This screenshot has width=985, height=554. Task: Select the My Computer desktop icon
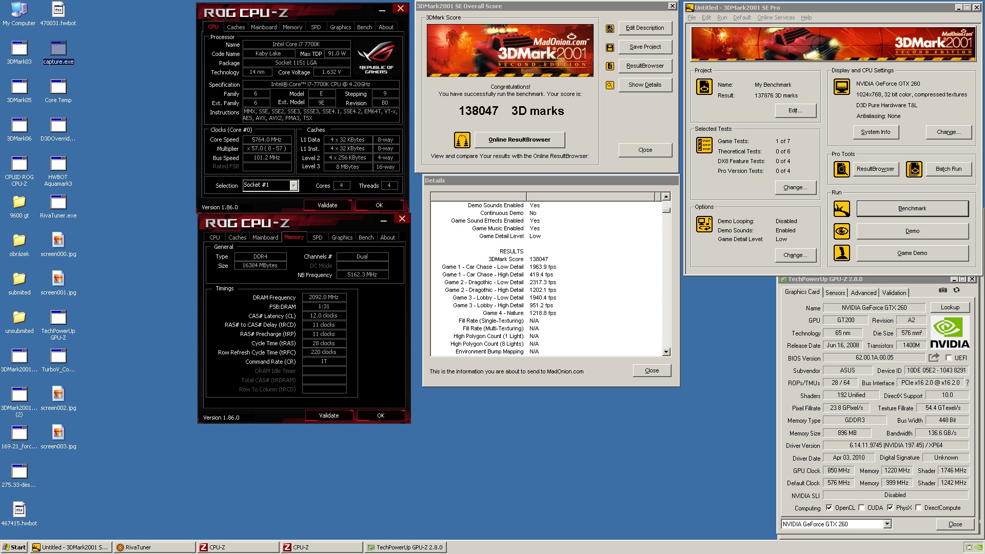pos(19,14)
